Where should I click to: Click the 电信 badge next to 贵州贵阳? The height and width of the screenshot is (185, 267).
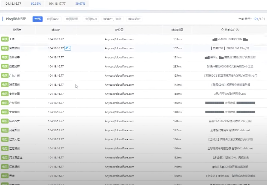coord(5,94)
